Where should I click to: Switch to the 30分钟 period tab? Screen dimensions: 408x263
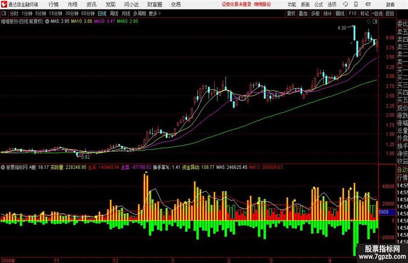click(72, 14)
